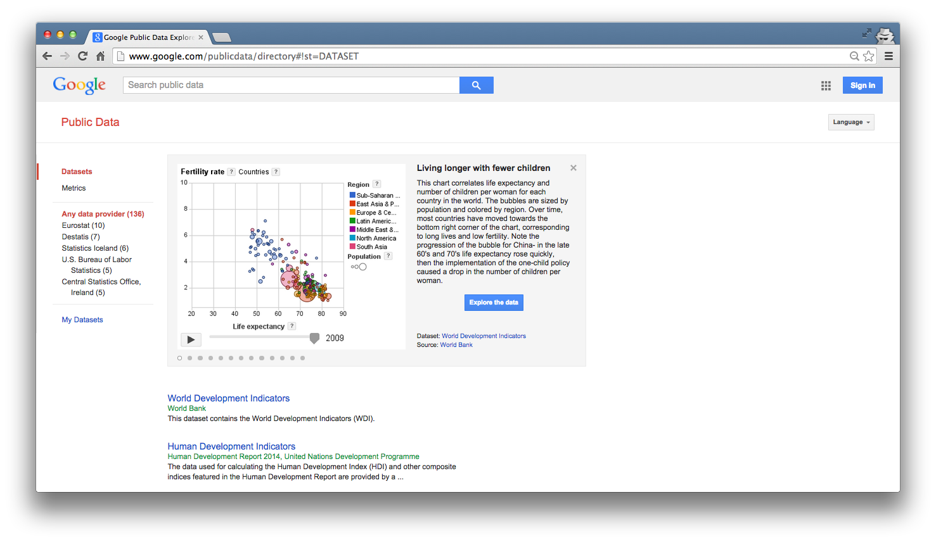Close the Living longer with fewer children panel
The image size is (936, 542).
pos(574,168)
